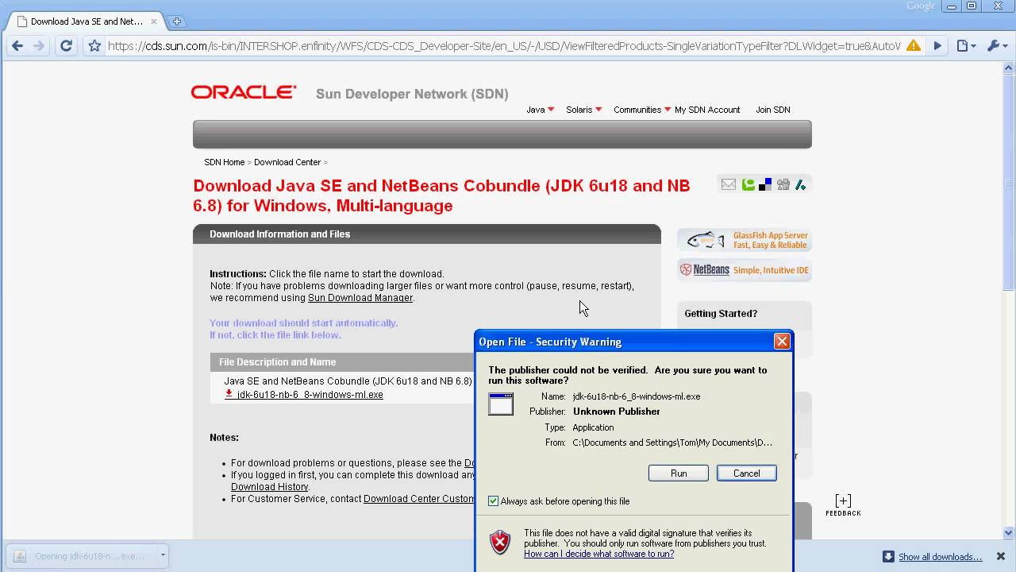Viewport: 1016px width, 572px height.
Task: Open the Feedback widget
Action: point(843,505)
